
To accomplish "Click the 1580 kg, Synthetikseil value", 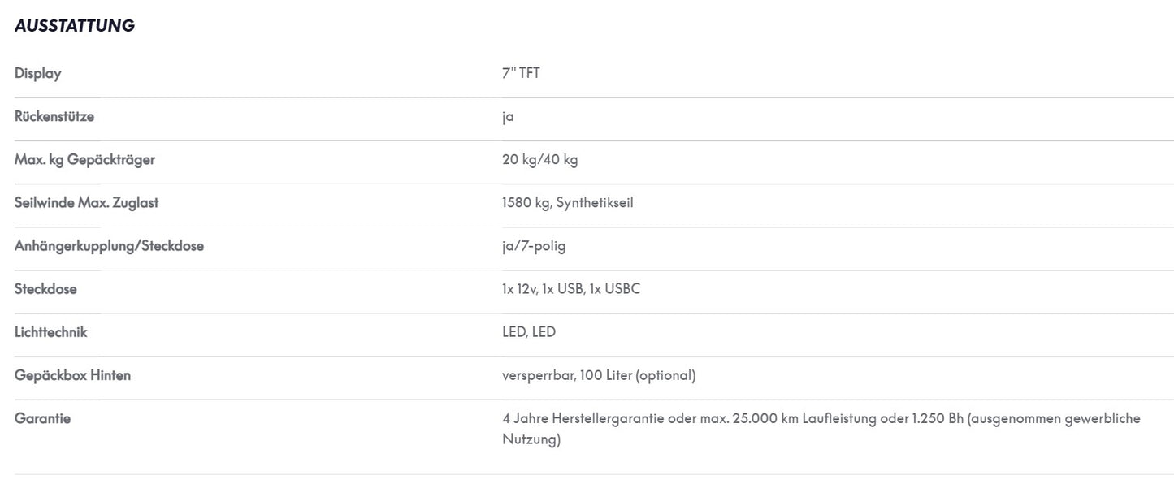I will (x=568, y=202).
